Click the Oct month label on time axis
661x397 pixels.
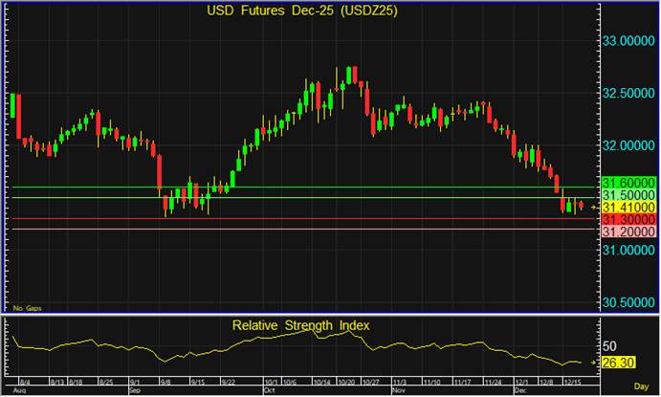point(269,391)
